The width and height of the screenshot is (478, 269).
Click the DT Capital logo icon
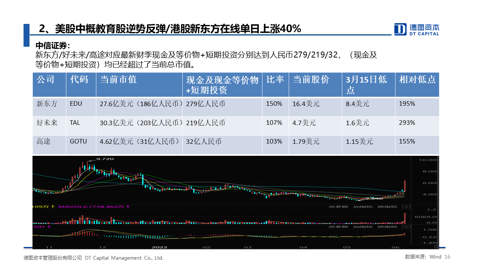pos(400,29)
